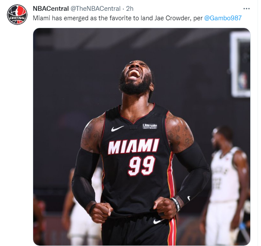Click the black wristband on the player's wrist
Image resolution: width=261 pixels, height=246 pixels.
pyautogui.click(x=177, y=204)
